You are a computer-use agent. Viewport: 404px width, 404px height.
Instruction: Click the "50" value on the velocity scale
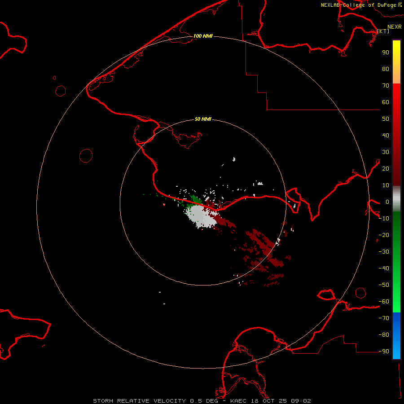[x=386, y=119]
